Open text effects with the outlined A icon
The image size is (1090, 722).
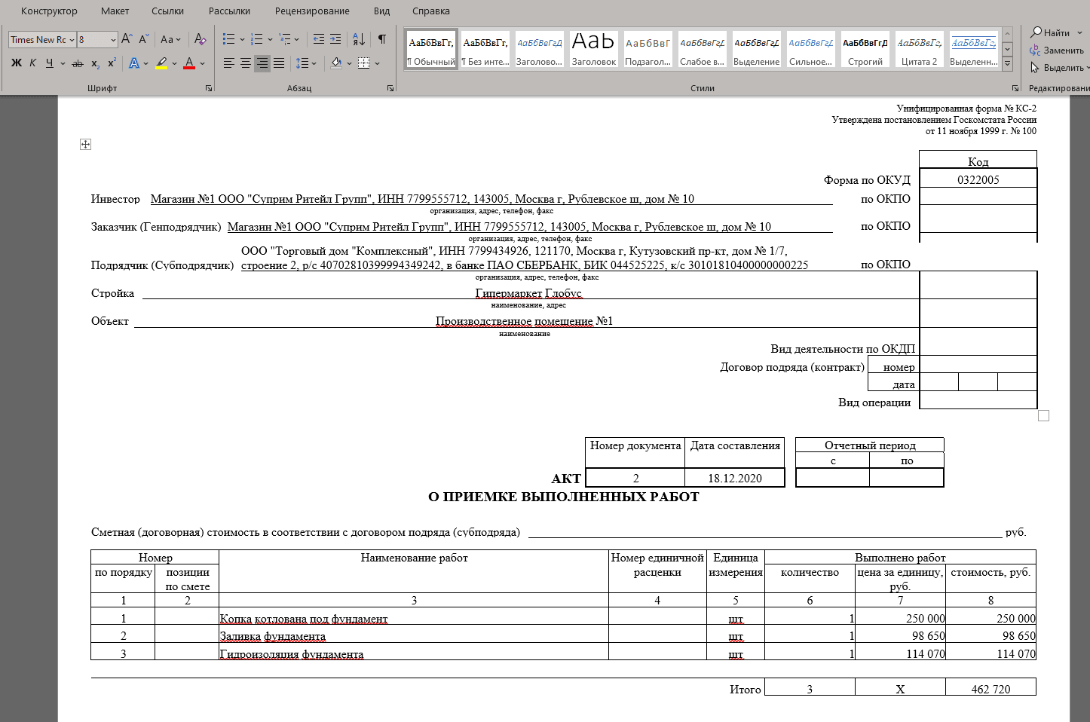click(x=133, y=63)
